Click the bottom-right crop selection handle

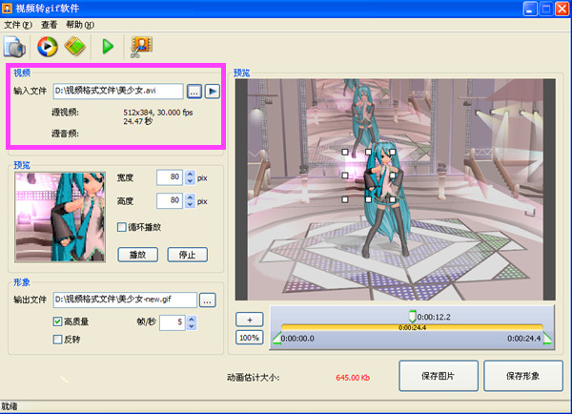[x=393, y=199]
